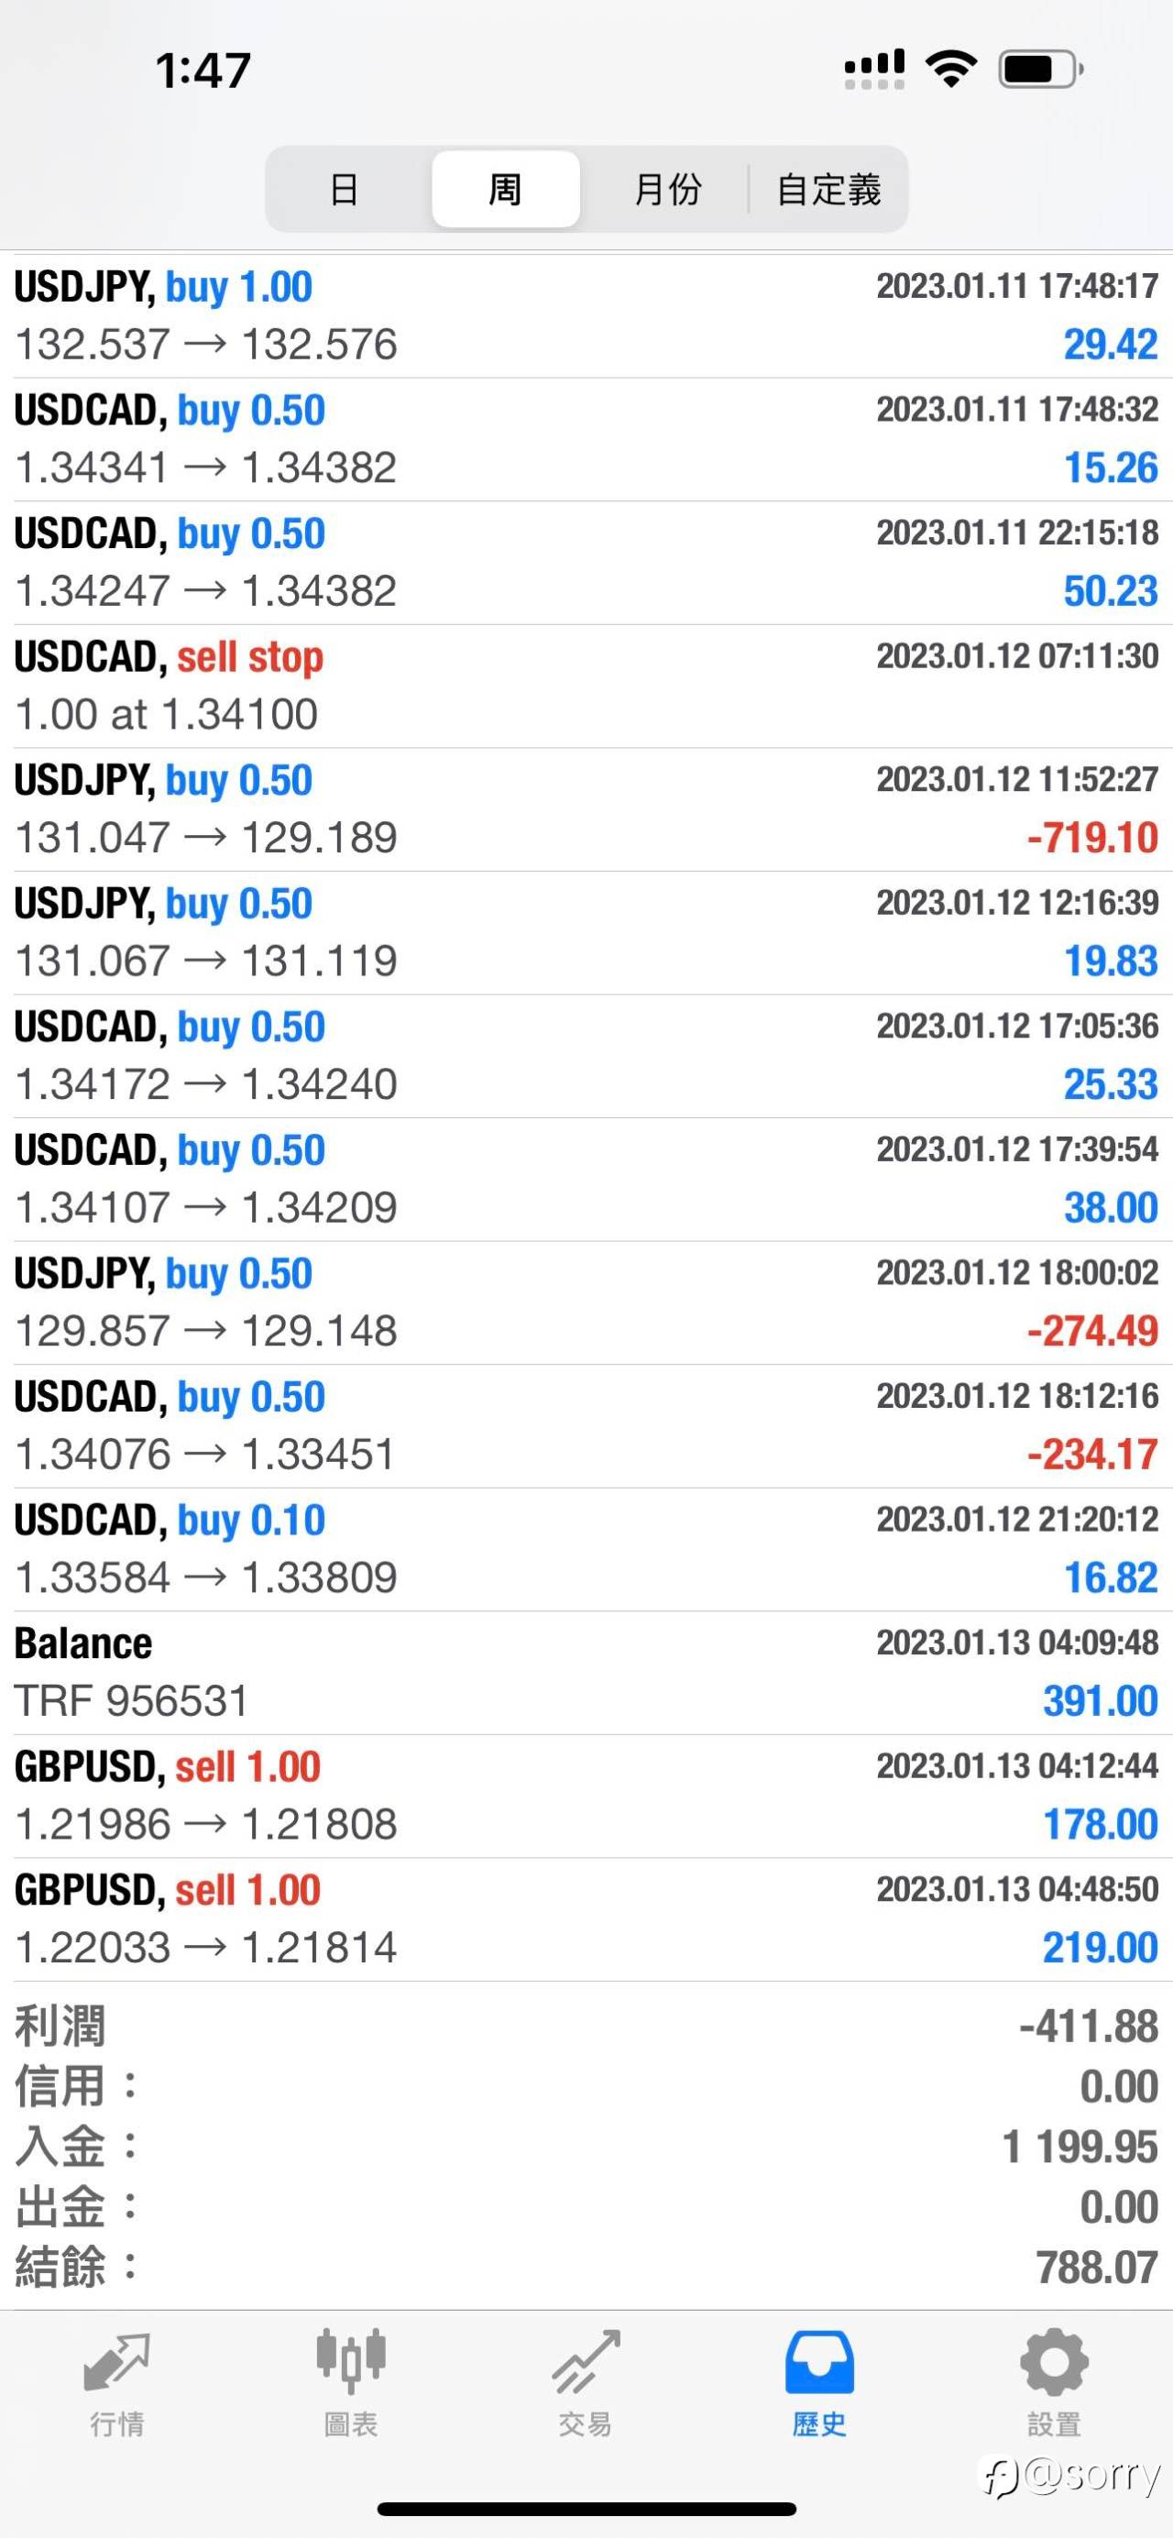This screenshot has height=2538, width=1173.
Task: Open the USDJPY buy 1.00 trade at 17:48:17
Action: coord(586,315)
